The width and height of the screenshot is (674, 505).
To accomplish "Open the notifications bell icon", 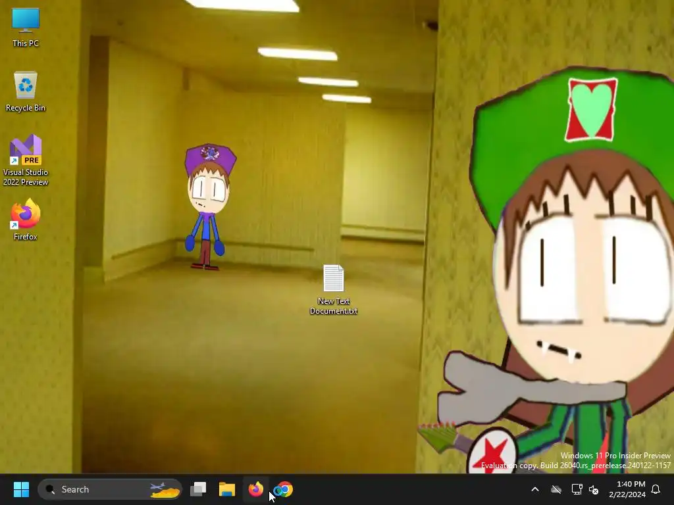I will click(x=656, y=489).
